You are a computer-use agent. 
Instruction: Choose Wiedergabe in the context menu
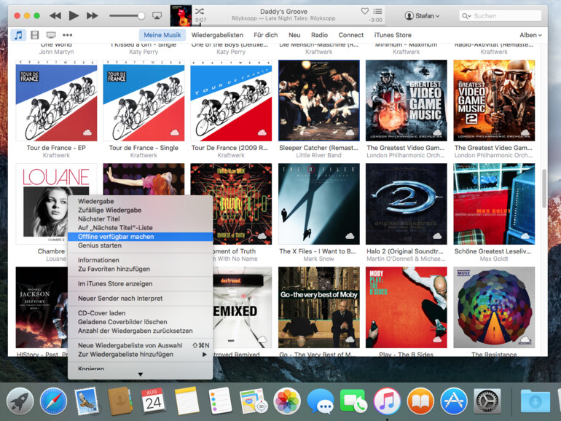140,201
